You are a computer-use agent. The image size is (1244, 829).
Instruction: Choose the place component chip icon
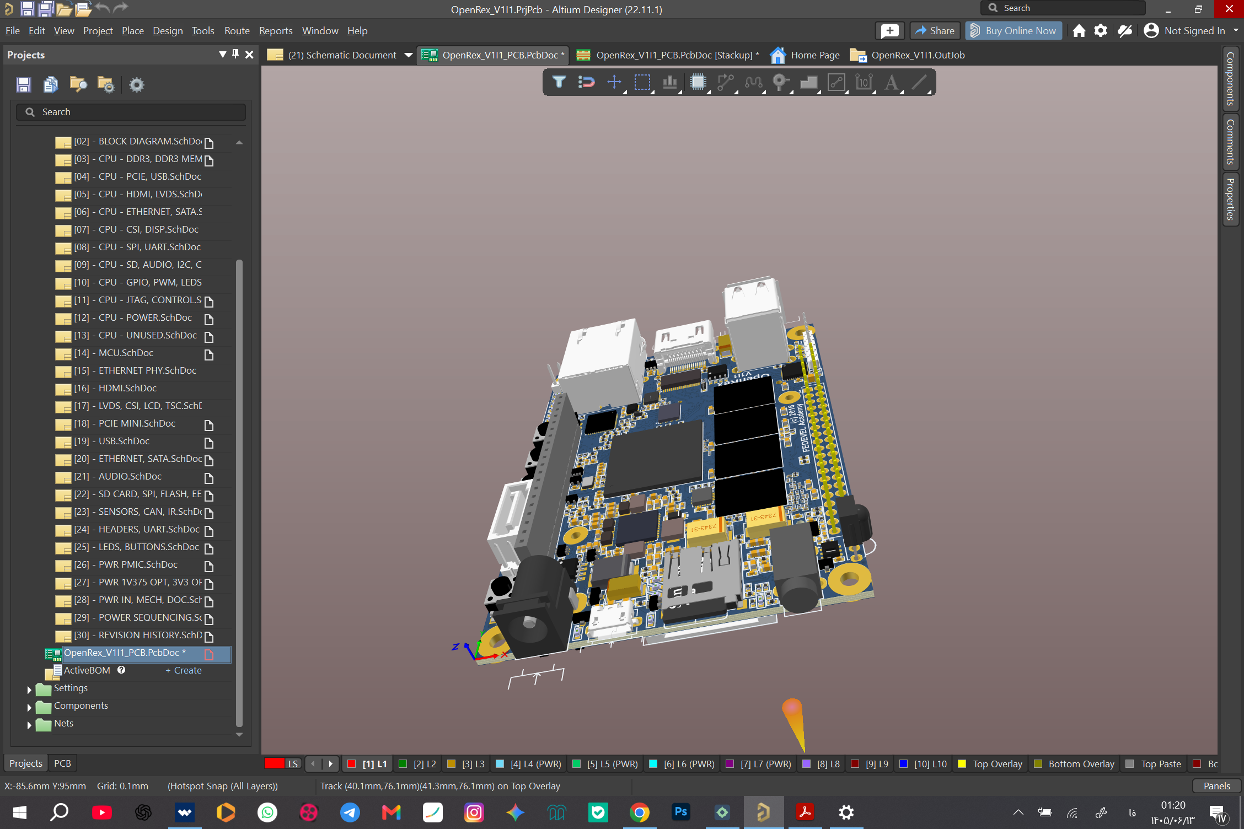[x=698, y=82]
